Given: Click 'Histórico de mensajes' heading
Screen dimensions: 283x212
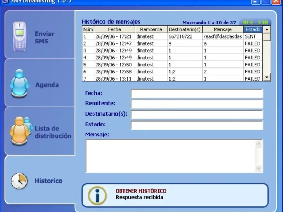Looking at the screenshot, I should [x=111, y=22].
